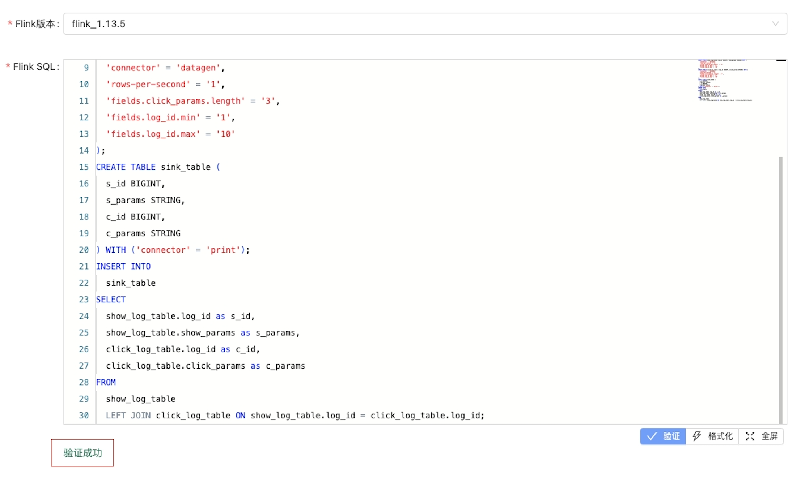
Task: Click the fullscreen expand arrows icon
Action: tap(750, 436)
